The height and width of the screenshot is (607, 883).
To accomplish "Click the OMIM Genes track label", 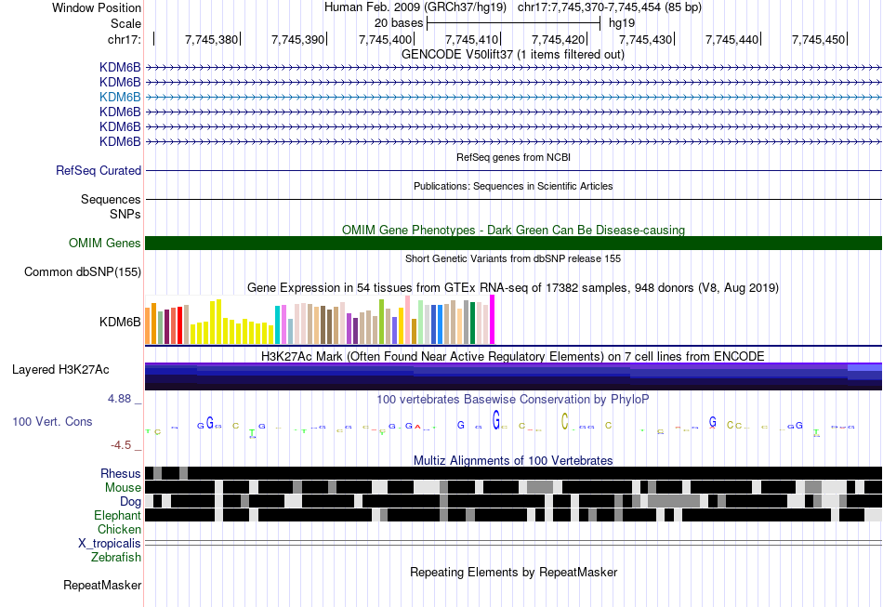I will [104, 244].
